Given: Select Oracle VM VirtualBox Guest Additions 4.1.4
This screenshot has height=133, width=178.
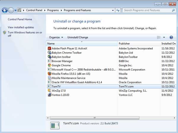Looking at the screenshot, I should point(77,82).
